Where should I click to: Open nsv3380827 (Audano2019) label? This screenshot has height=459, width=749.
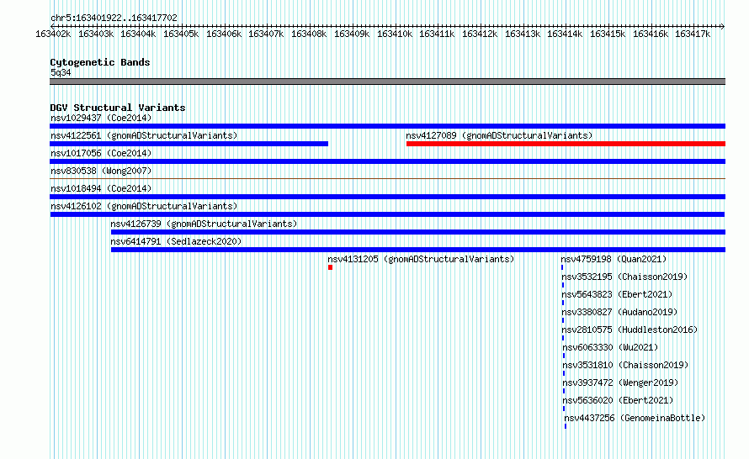click(619, 312)
